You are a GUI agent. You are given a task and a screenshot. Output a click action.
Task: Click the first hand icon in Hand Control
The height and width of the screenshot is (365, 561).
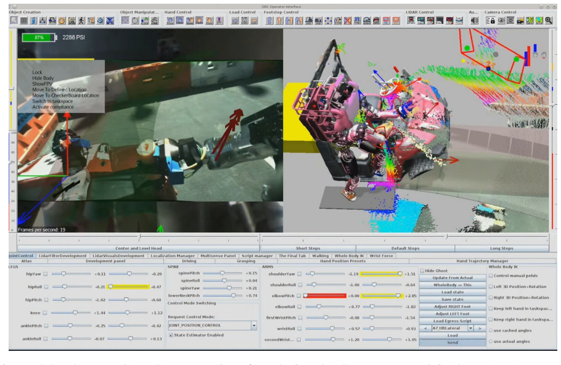point(170,20)
